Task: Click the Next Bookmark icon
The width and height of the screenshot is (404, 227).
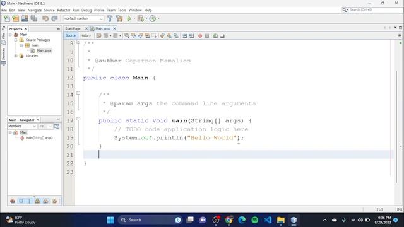Action: pos(169,36)
